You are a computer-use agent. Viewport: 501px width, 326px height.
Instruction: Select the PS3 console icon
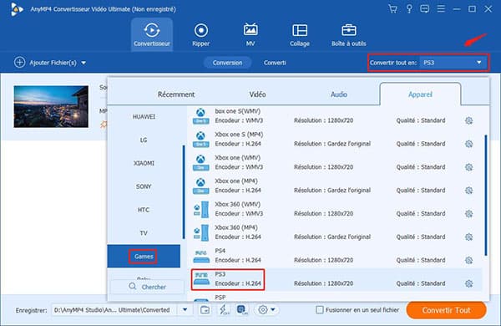point(201,279)
